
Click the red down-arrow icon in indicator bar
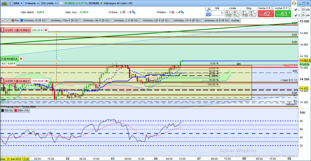click(3, 20)
